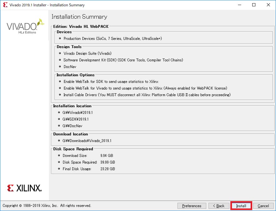This screenshot has height=211, width=276.
Task: Maximize the installer window
Action: point(254,5)
